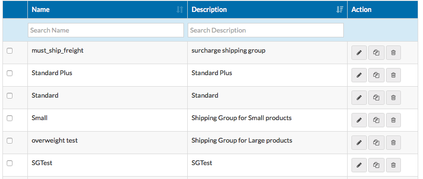The image size is (423, 179).
Task: Edit the SGTest shipping group
Action: (359, 165)
